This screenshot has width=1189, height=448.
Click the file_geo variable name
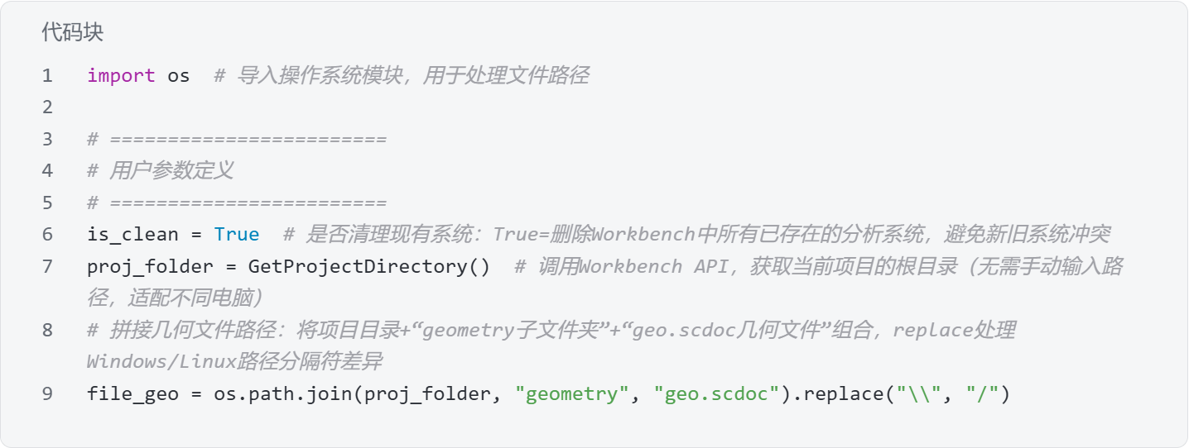pyautogui.click(x=132, y=393)
